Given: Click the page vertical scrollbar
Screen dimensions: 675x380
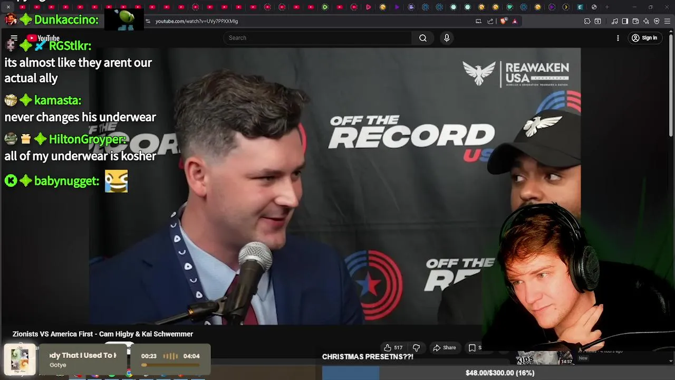Looking at the screenshot, I should click(671, 84).
